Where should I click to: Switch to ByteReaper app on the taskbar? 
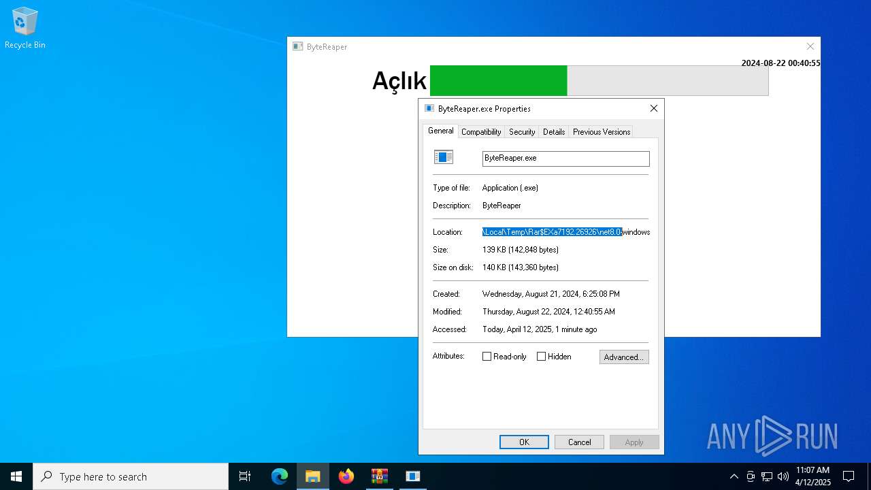pyautogui.click(x=413, y=476)
